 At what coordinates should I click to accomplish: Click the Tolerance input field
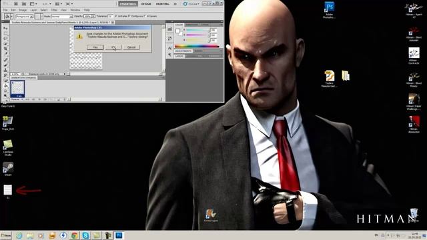[110, 16]
